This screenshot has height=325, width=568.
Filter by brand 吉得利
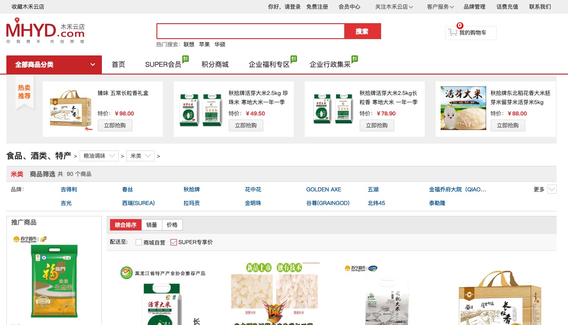coord(69,190)
